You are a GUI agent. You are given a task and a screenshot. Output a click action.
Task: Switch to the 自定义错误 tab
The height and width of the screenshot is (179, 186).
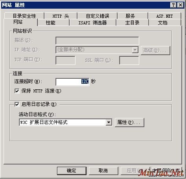(98, 16)
